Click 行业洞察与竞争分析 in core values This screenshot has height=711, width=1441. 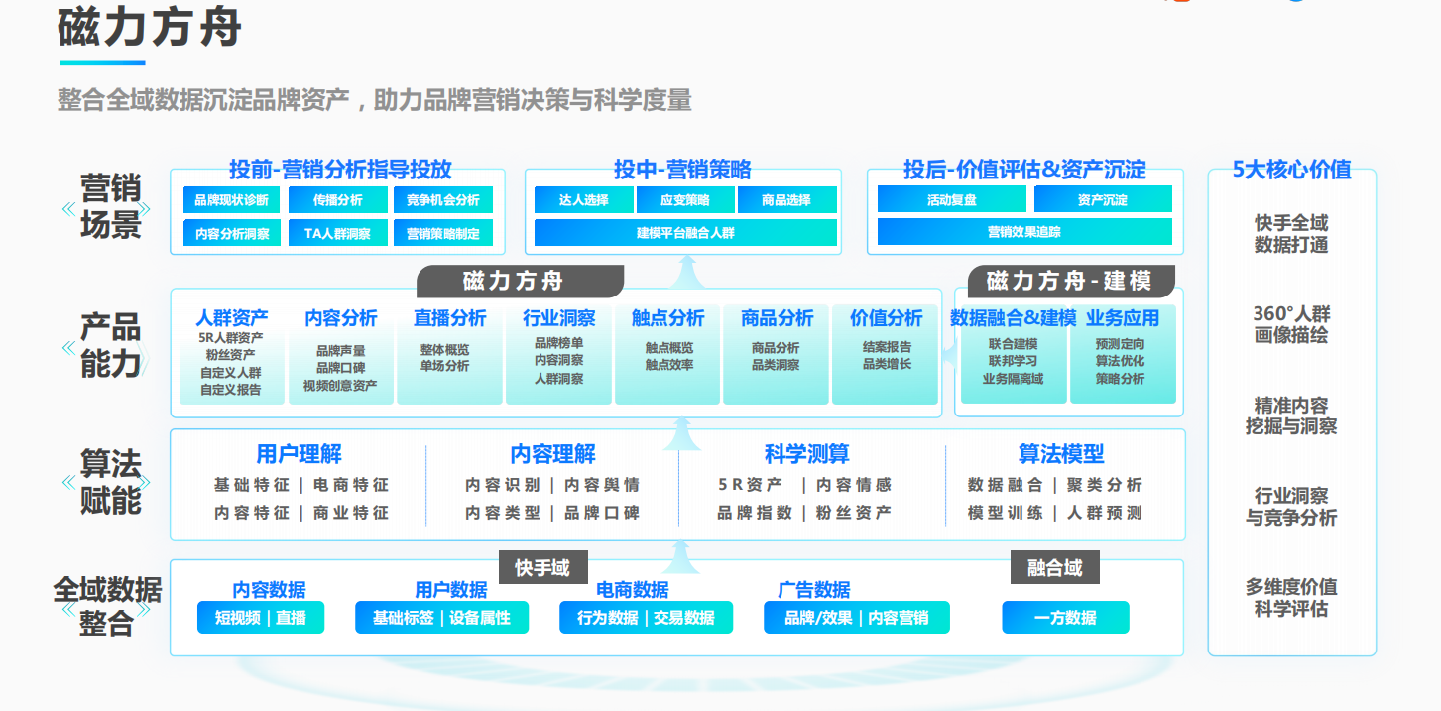coord(1291,506)
